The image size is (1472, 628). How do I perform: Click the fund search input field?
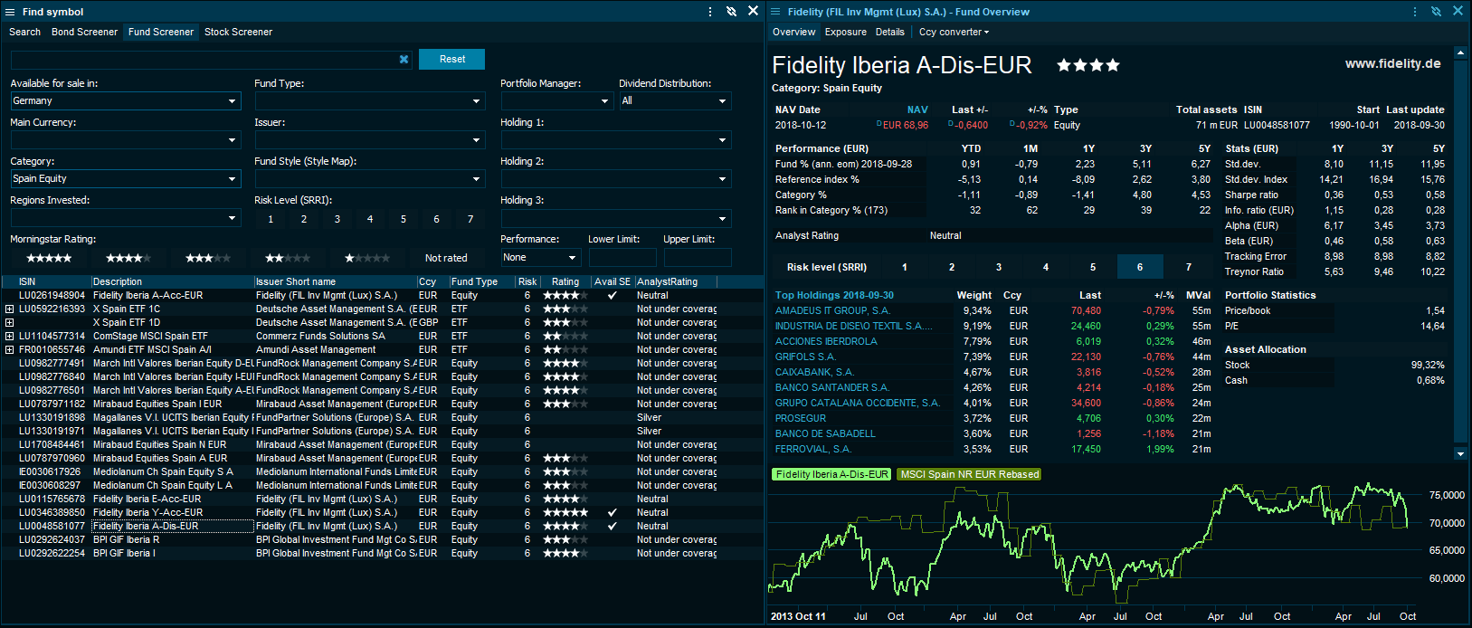click(204, 59)
